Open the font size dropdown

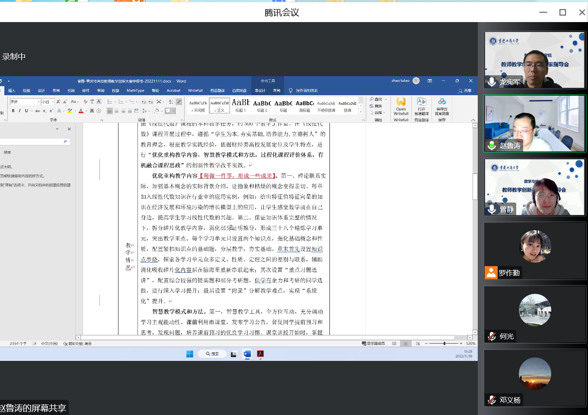(x=53, y=102)
